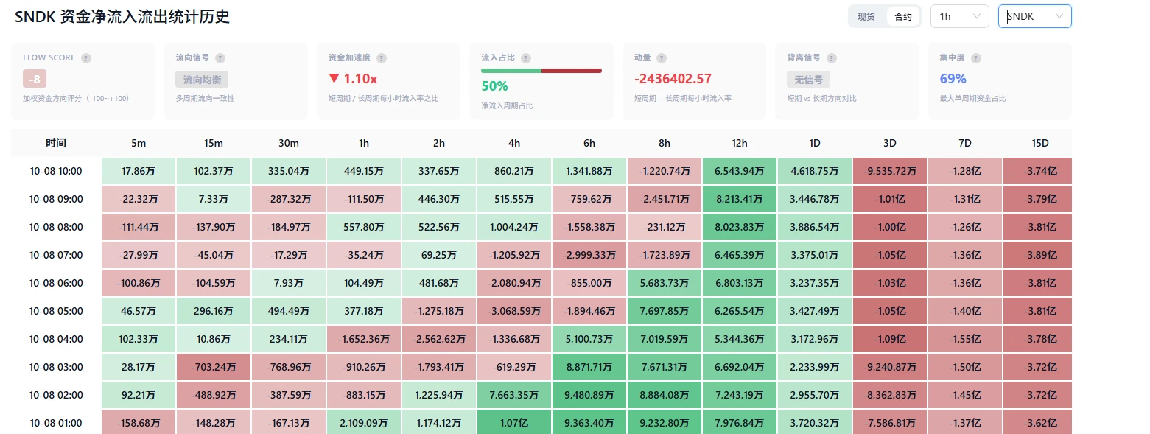
Task: Click the 50% inflow ratio value
Action: [494, 85]
